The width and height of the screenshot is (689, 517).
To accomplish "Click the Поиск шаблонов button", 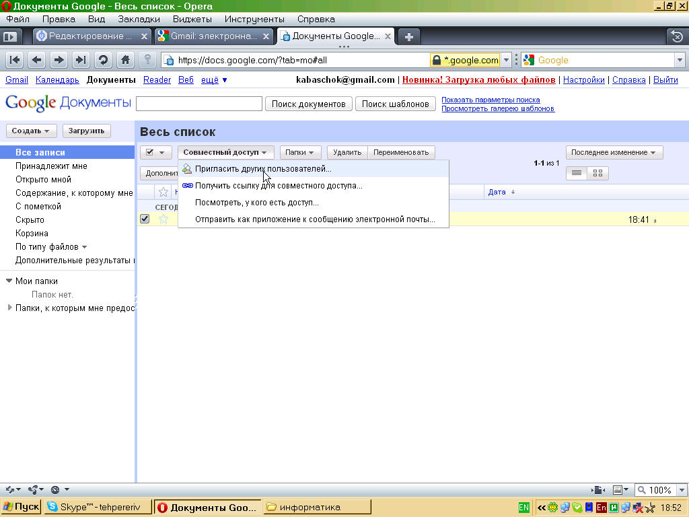I will coord(396,104).
